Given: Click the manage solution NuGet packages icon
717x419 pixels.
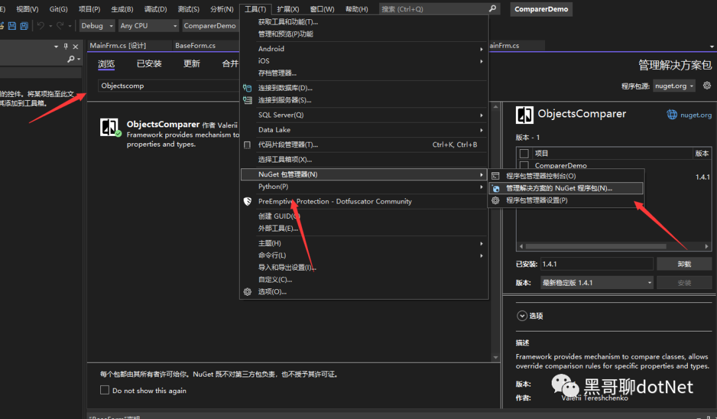Looking at the screenshot, I should (x=496, y=188).
